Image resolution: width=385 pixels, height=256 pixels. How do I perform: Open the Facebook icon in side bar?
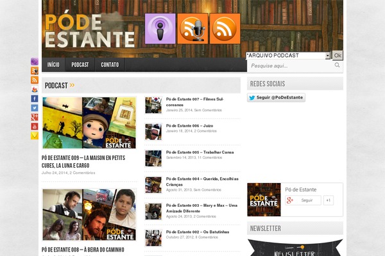pos(35,99)
